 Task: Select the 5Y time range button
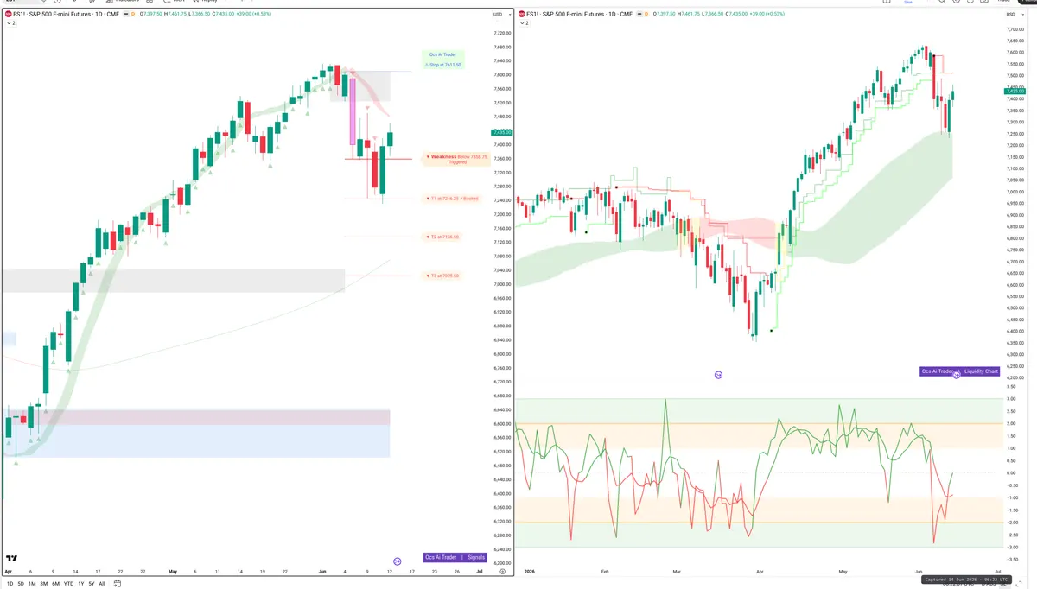pyautogui.click(x=91, y=584)
